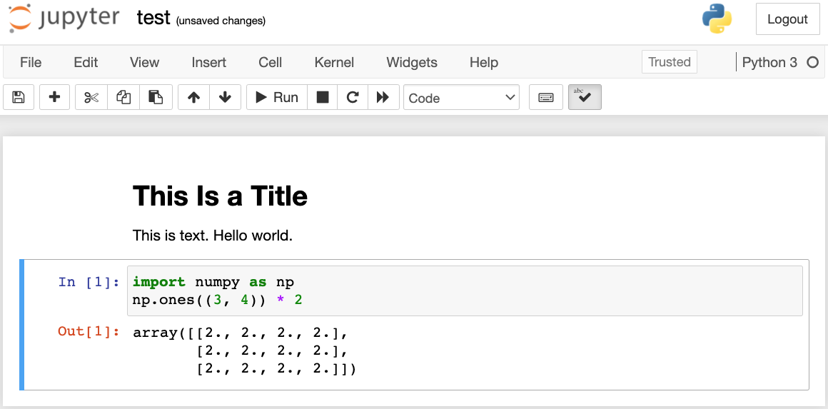Image resolution: width=828 pixels, height=409 pixels.
Task: Open the command palette keyboard icon
Action: point(546,98)
